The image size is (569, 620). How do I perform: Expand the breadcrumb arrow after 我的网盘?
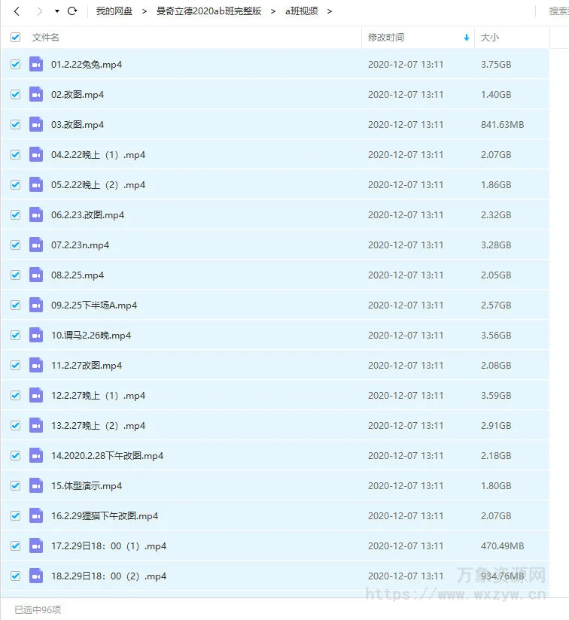click(144, 11)
